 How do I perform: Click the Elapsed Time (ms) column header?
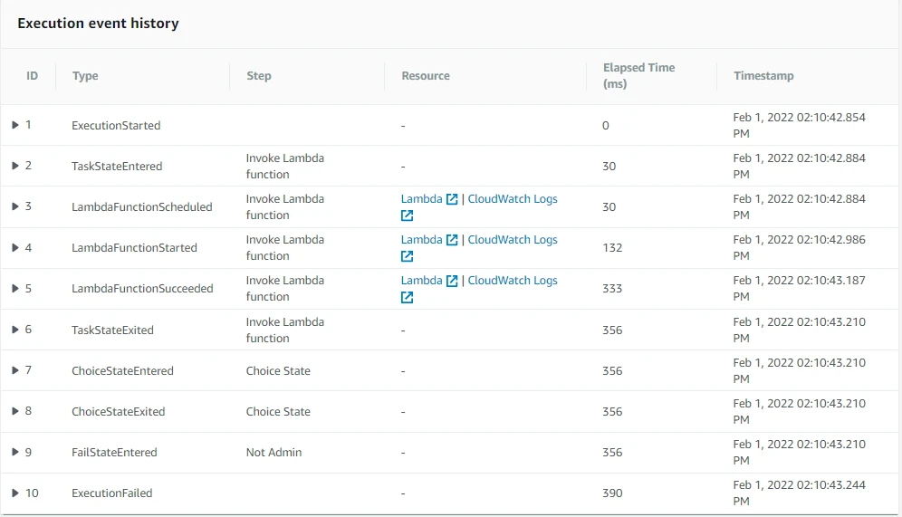[x=638, y=76]
